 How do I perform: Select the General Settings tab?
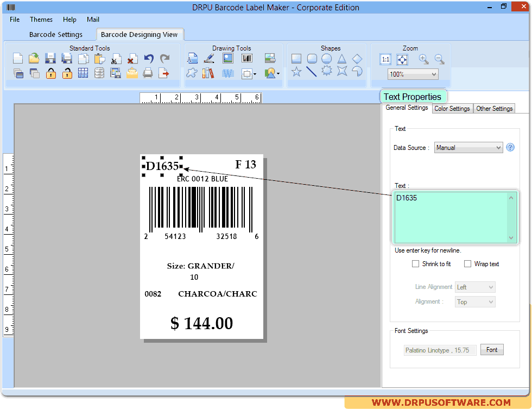click(407, 108)
